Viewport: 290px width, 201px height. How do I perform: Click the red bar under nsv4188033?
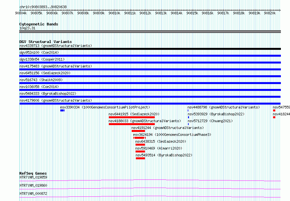[x=132, y=124]
